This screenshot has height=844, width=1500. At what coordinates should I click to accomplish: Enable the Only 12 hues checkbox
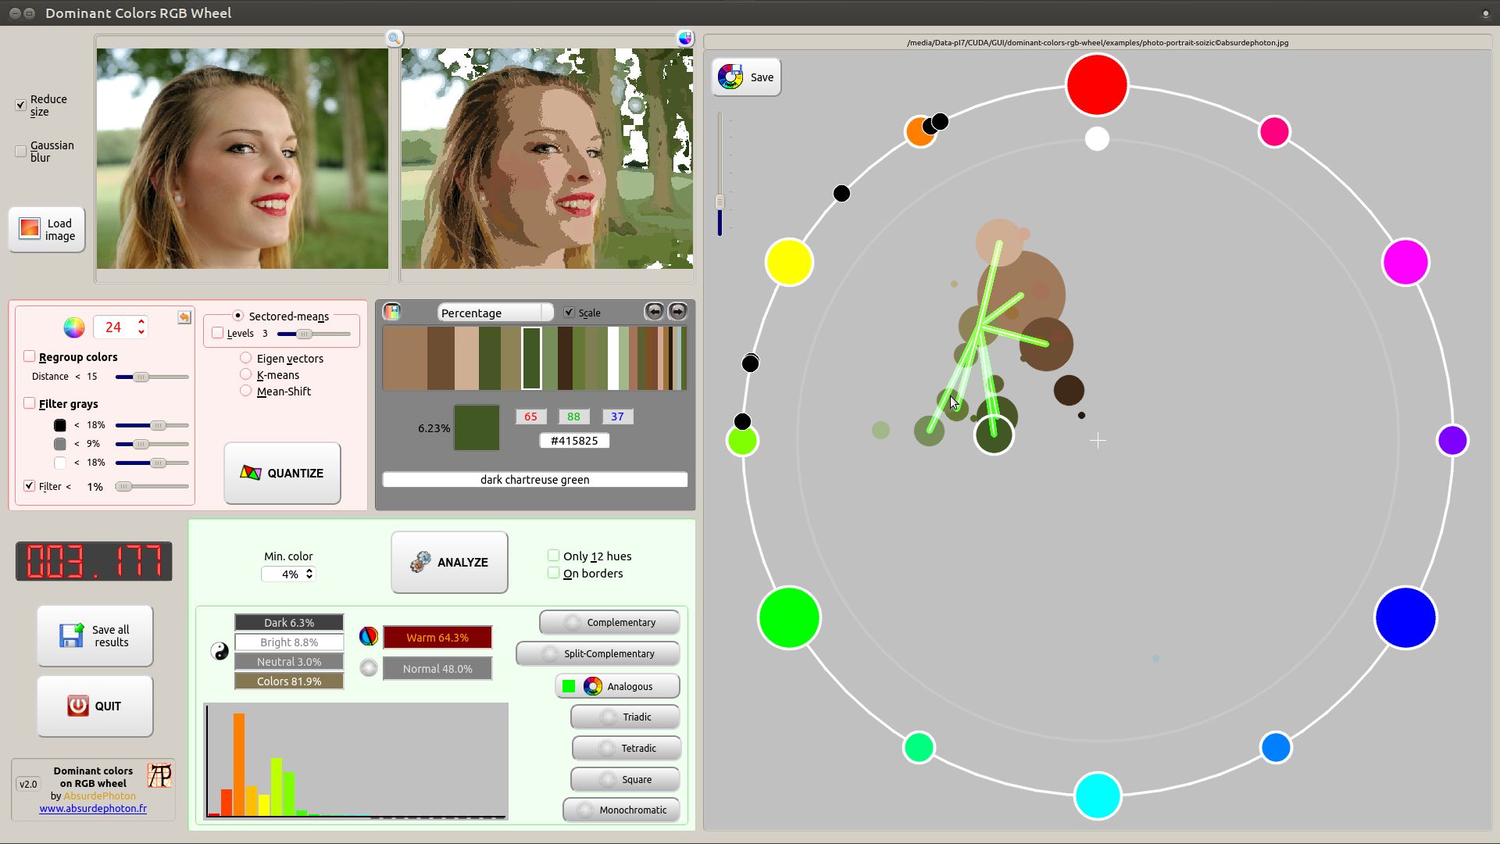(x=554, y=556)
